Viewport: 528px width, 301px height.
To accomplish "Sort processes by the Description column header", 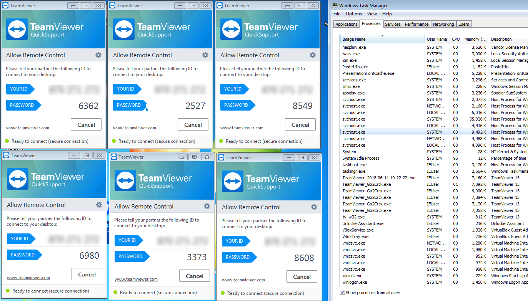I will [508, 39].
